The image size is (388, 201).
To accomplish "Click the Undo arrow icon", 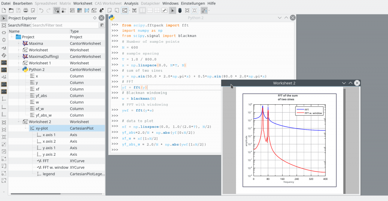I will point(41,11).
